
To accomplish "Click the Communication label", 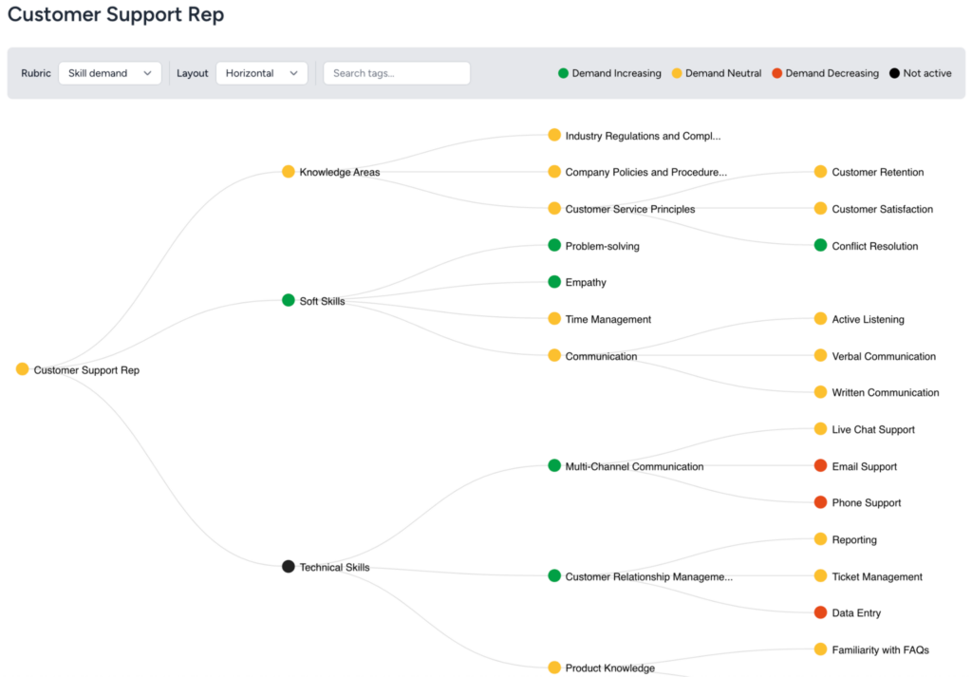I will pos(601,356).
